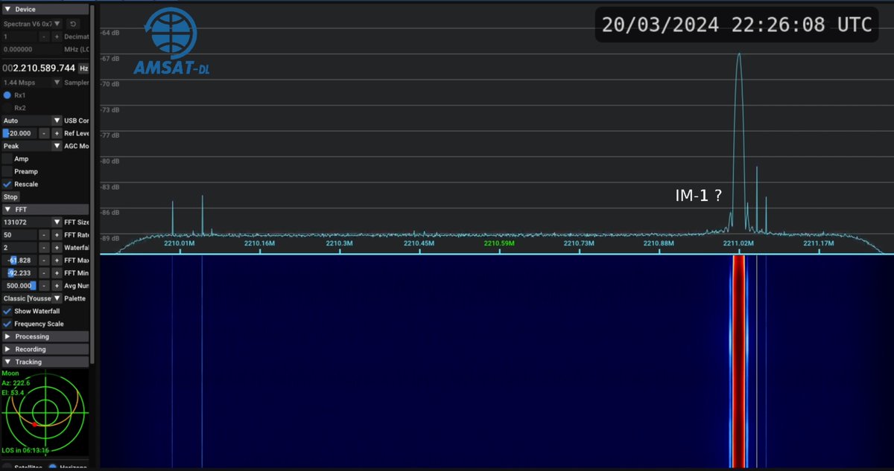Expand the Processing section
Screen dimensions: 894x471
coord(45,336)
